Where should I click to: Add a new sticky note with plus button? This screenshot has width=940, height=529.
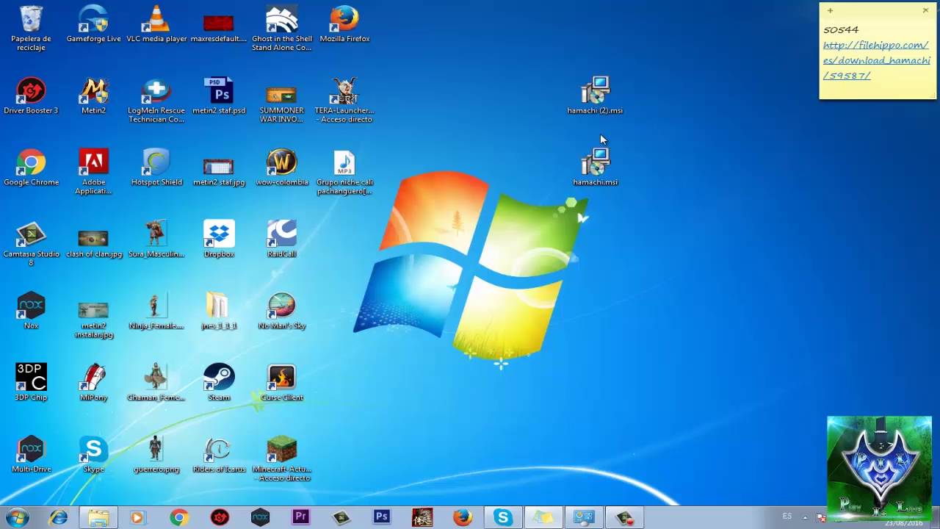pyautogui.click(x=830, y=10)
